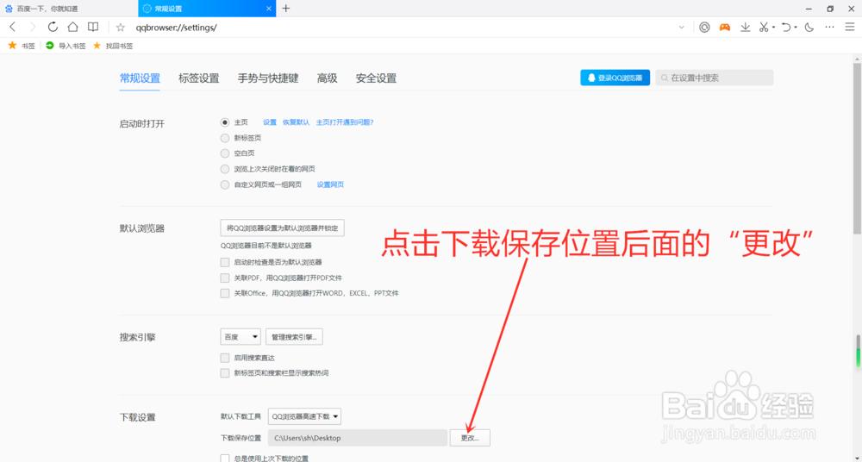Open the hamburger main menu
Image resolution: width=862 pixels, height=462 pixels.
pos(850,27)
